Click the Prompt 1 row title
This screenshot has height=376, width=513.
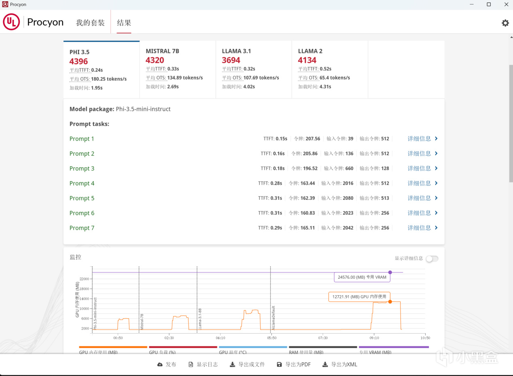(x=82, y=139)
